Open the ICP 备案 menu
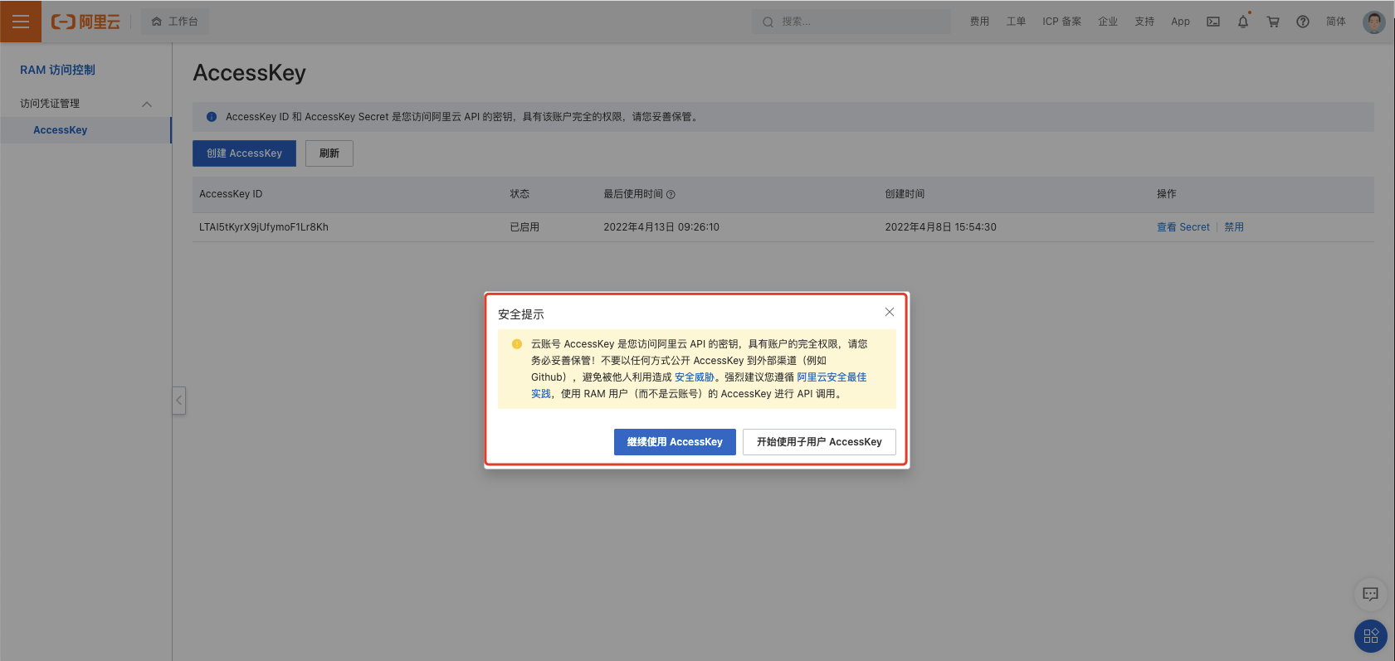This screenshot has width=1395, height=661. point(1061,22)
